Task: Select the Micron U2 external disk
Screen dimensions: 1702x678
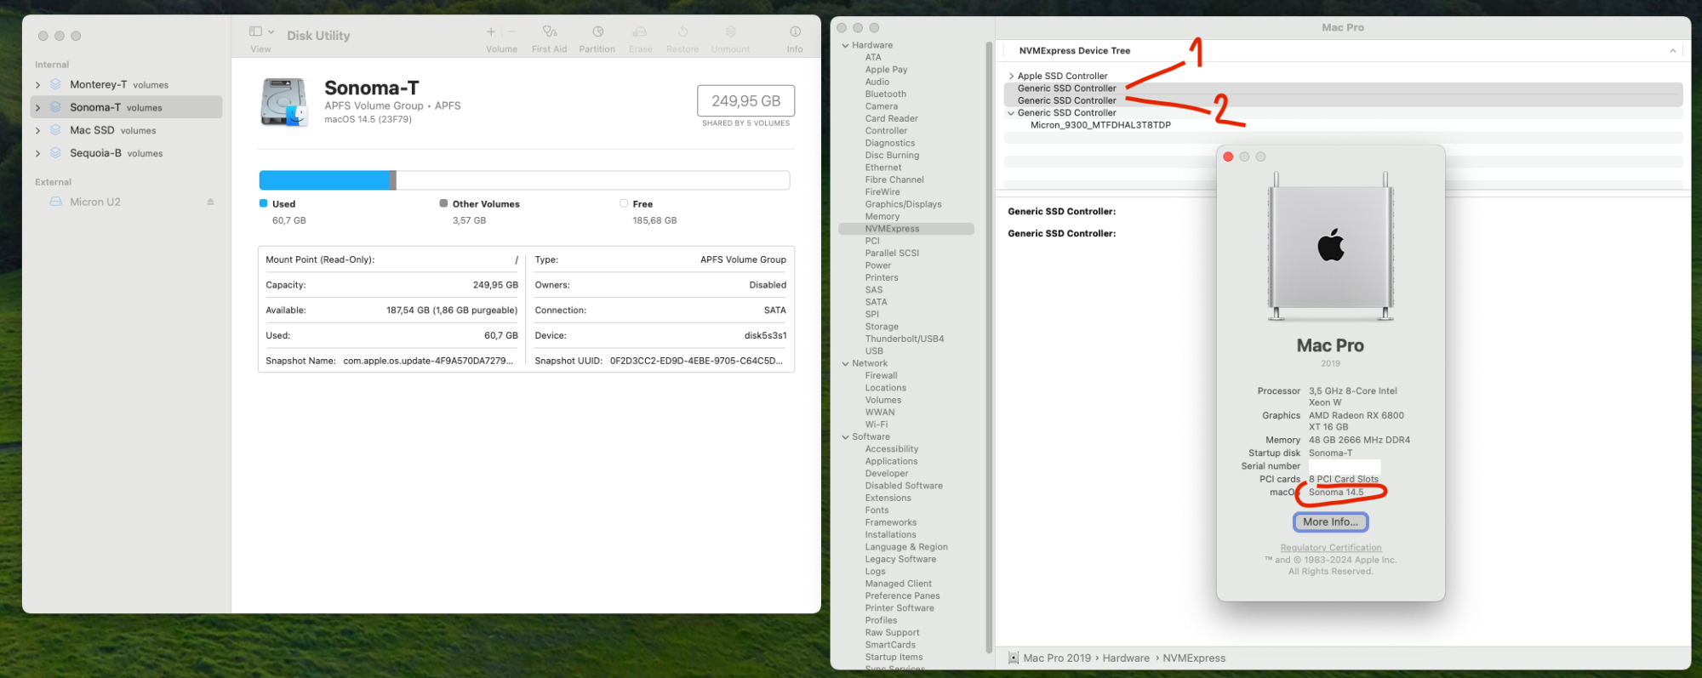Action: (95, 202)
